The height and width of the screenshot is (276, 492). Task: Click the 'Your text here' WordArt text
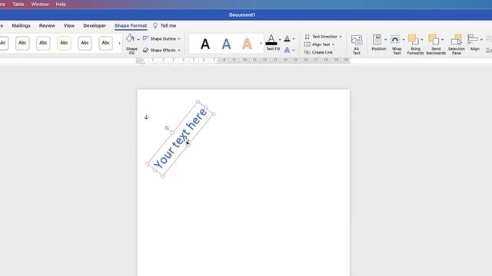181,139
